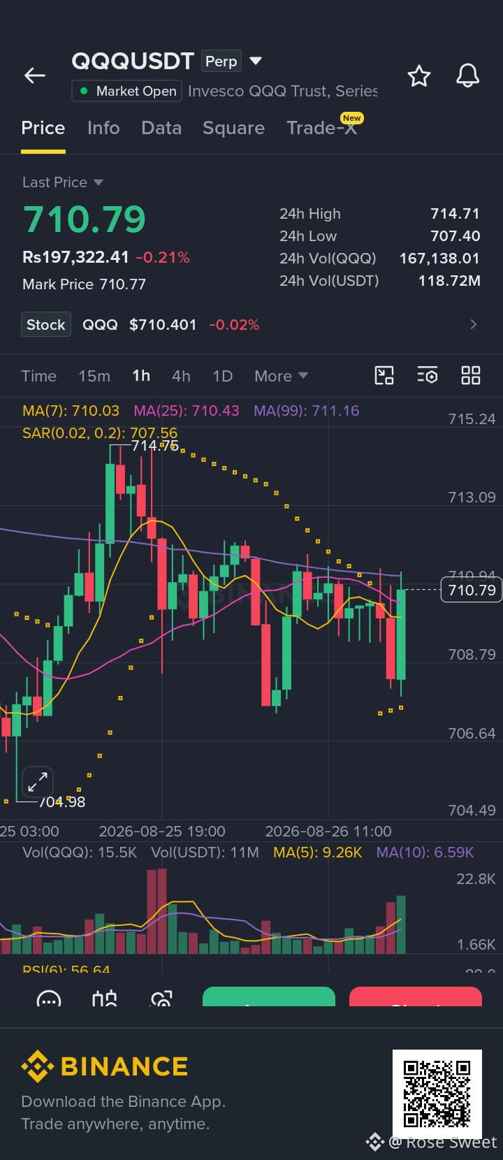Image resolution: width=503 pixels, height=1160 pixels.
Task: Select the 15m timeframe
Action: tap(94, 376)
